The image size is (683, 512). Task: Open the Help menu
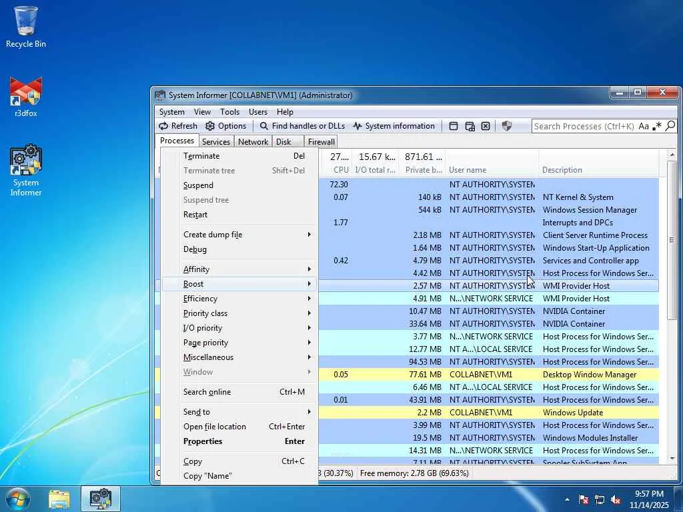click(x=285, y=112)
